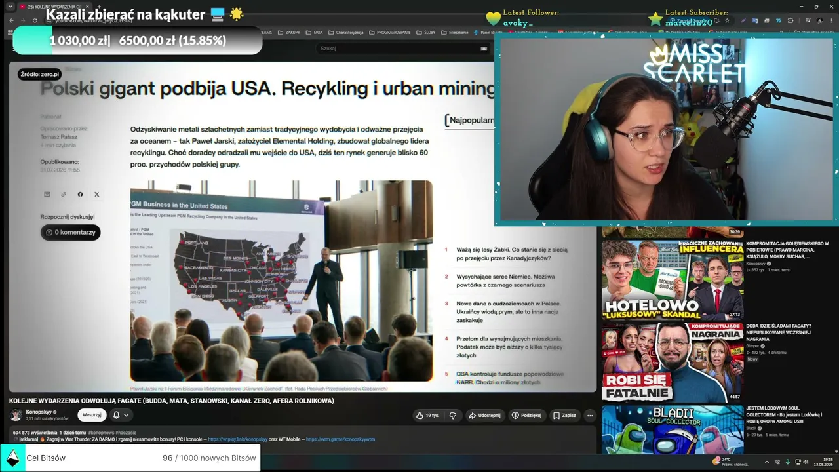Save the video with Zapisz
Screen dimensions: 839x472
(x=564, y=415)
